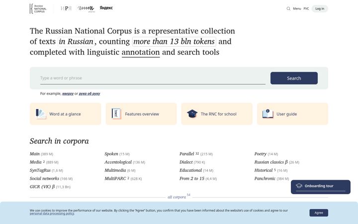Focus the word or phrase input
Viewport: 358px width, 224px height.
tap(153, 78)
